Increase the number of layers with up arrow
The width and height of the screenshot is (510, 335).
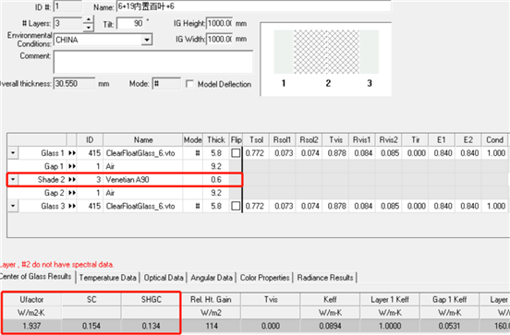click(88, 19)
